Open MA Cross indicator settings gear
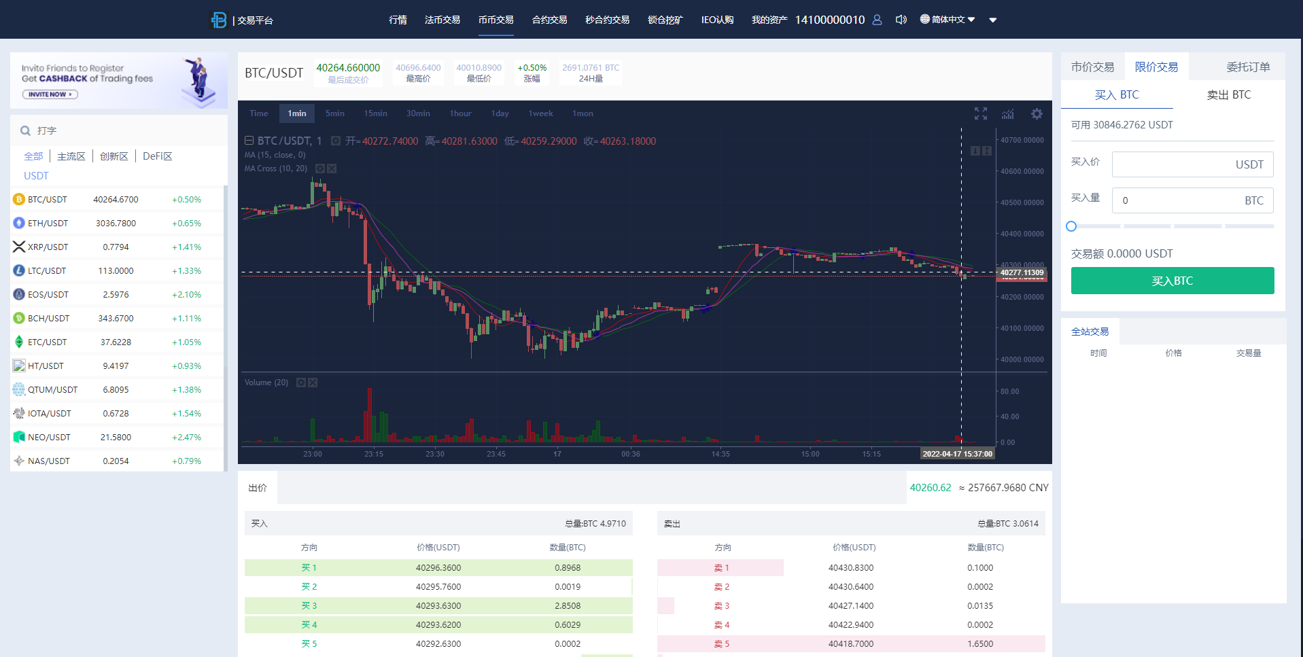Viewport: 1303px width, 657px height. 319,168
